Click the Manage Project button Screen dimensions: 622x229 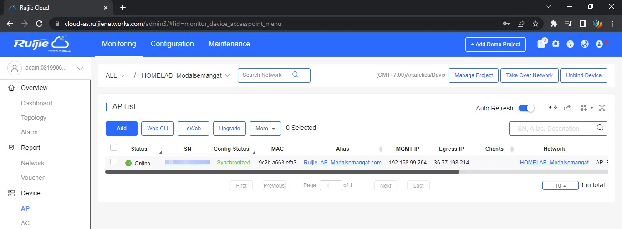coord(474,75)
